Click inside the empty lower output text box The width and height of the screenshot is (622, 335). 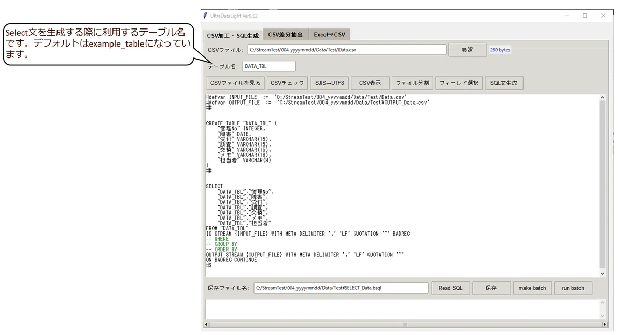(x=402, y=309)
